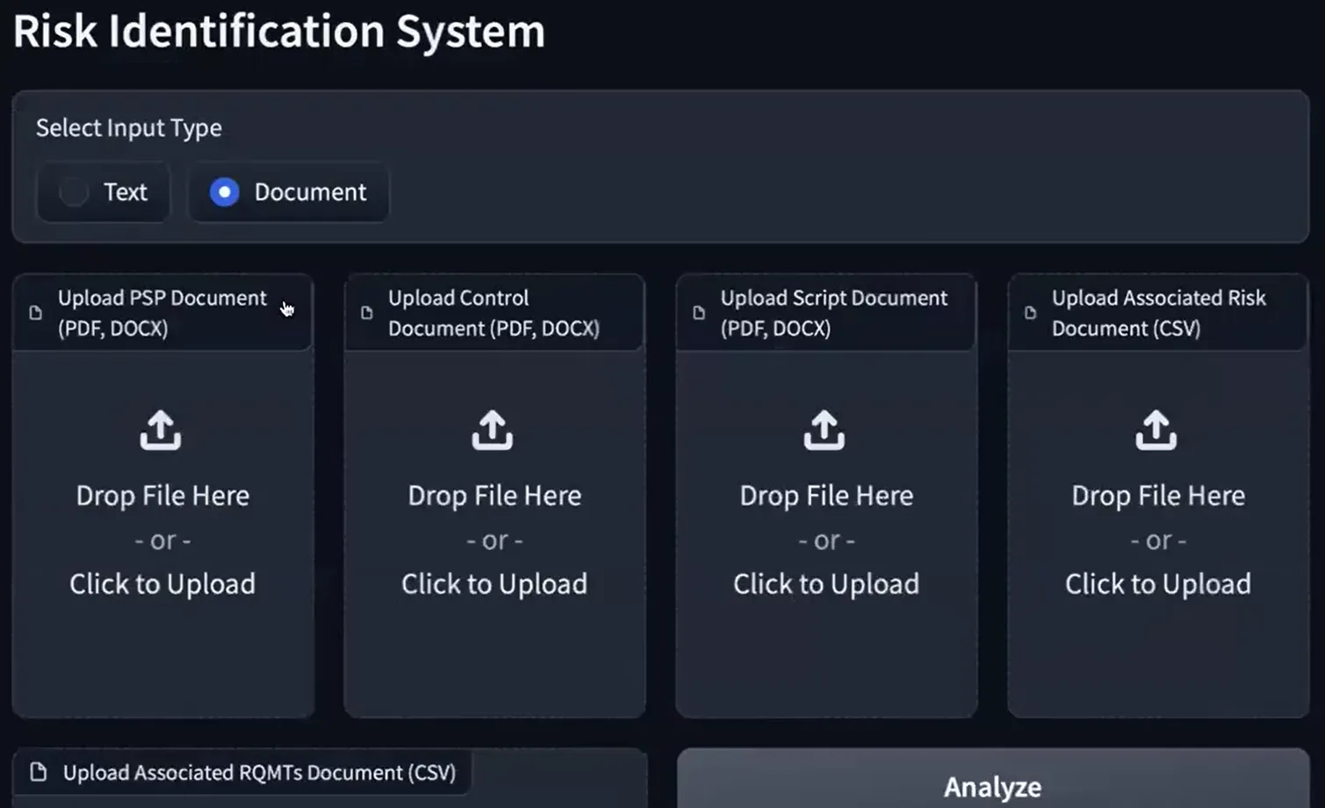Click 'Drop File Here' in PSP Document dropzone

point(162,496)
